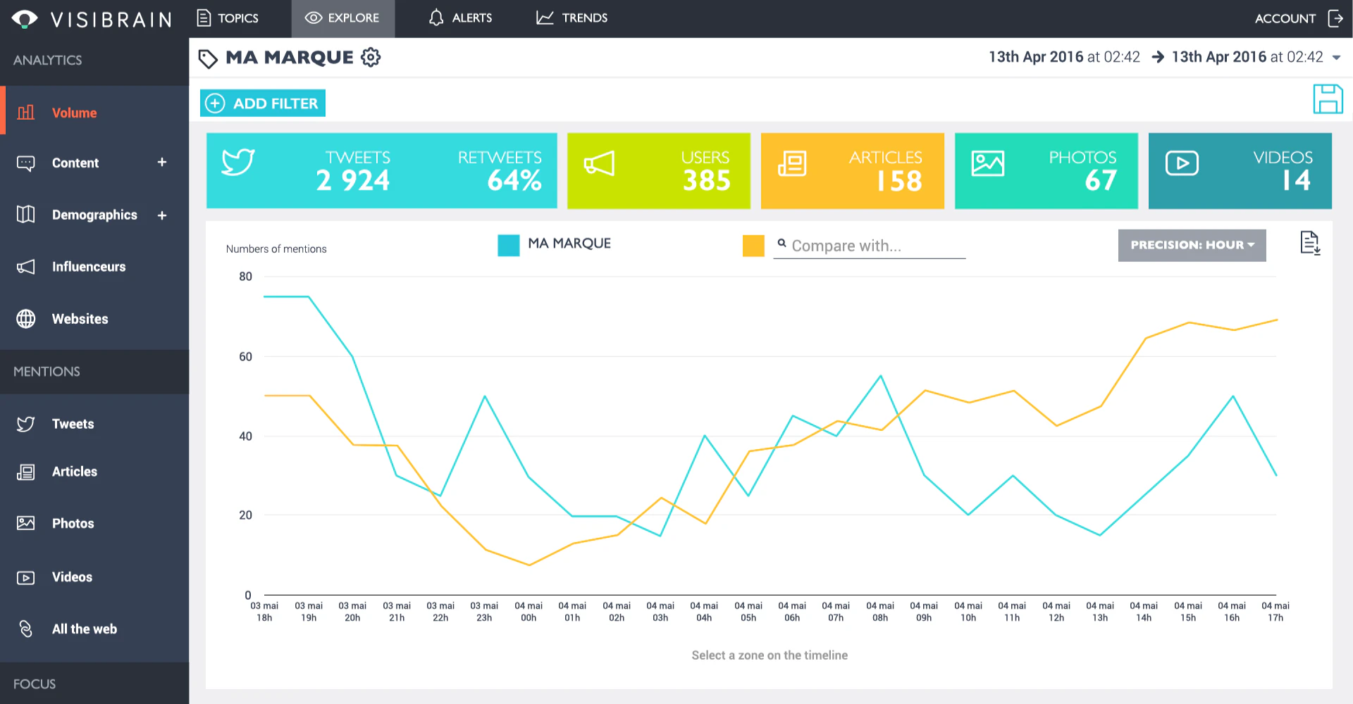Toggle the yellow comparison series swatch

point(753,245)
